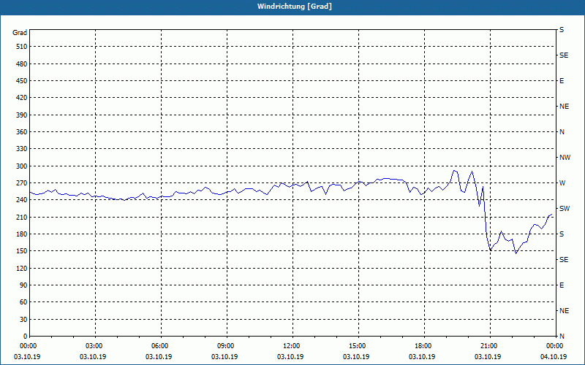The image size is (585, 365).
Task: Select the 210 y-axis value
Action: tap(21, 217)
